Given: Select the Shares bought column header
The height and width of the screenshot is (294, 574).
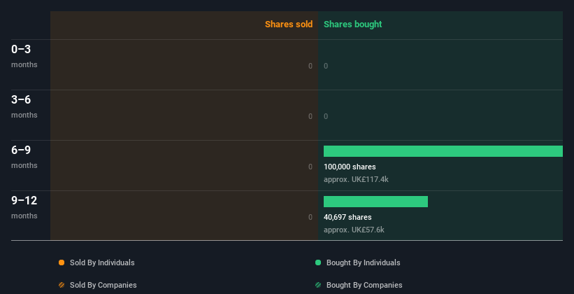Looking at the screenshot, I should coord(353,24).
